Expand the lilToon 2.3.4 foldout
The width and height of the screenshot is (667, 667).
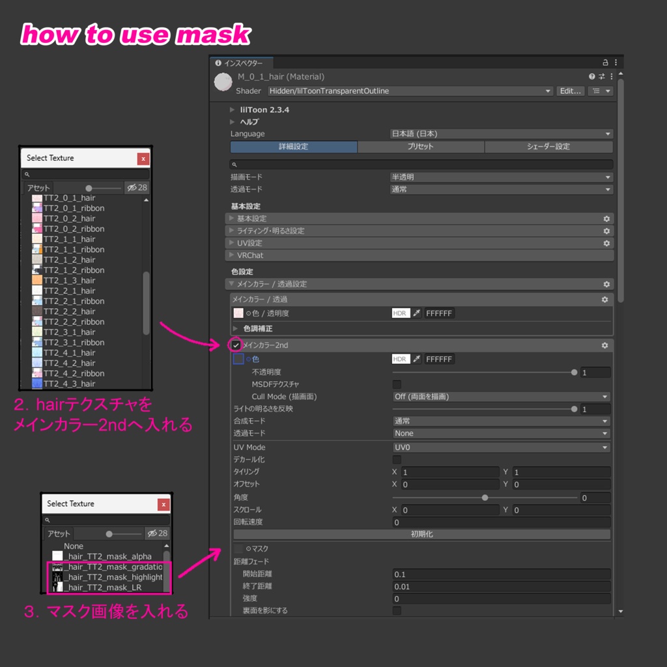click(233, 109)
